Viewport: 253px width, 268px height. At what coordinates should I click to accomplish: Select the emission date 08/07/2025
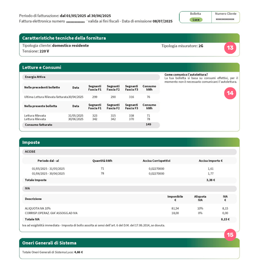[162, 21]
